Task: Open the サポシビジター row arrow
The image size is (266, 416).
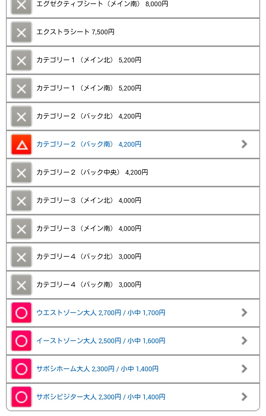Action: pyautogui.click(x=244, y=397)
